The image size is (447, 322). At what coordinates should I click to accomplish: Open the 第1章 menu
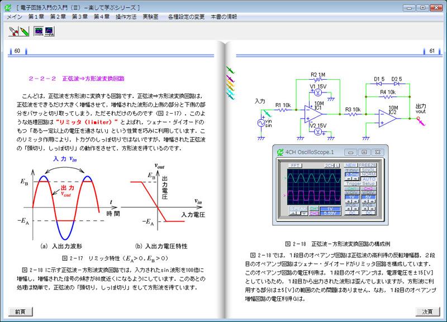[36, 17]
